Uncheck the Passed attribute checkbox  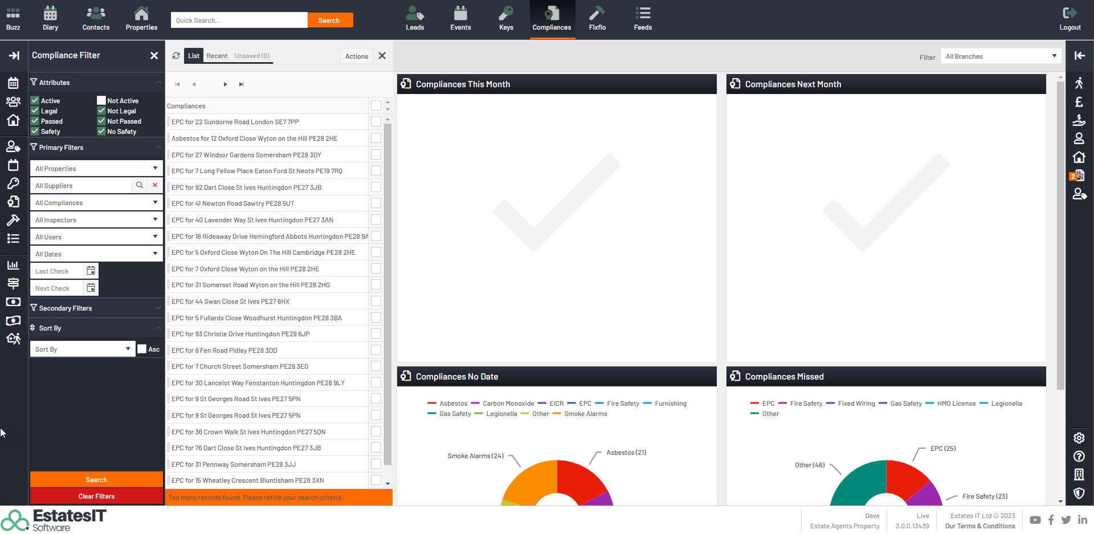click(35, 121)
